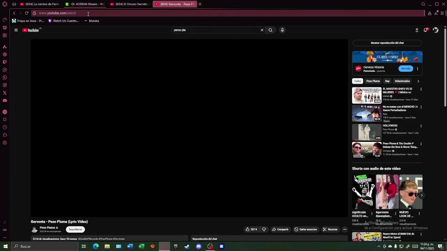The width and height of the screenshot is (447, 251).
Task: Open options menu for Cerveza Victoria ad
Action: (417, 69)
